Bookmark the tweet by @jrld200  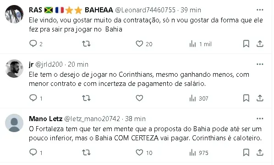tap(246, 98)
